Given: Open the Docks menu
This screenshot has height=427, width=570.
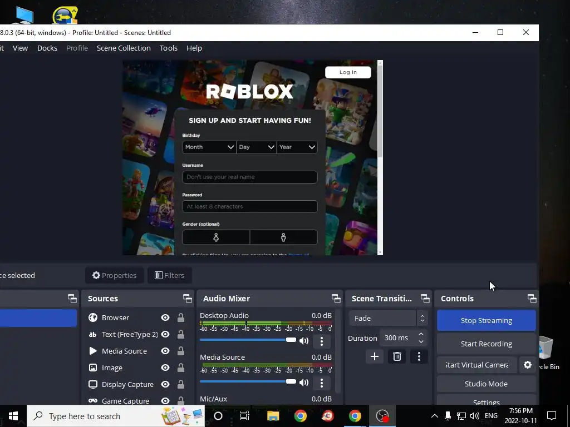Looking at the screenshot, I should 47,48.
